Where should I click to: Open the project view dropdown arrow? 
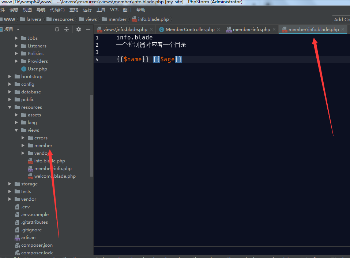pyautogui.click(x=18, y=30)
